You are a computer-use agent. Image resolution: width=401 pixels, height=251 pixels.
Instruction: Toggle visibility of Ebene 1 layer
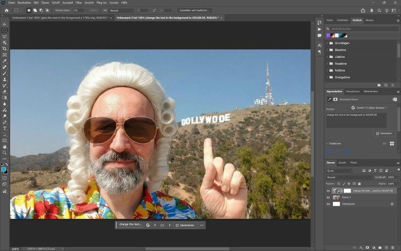(328, 197)
